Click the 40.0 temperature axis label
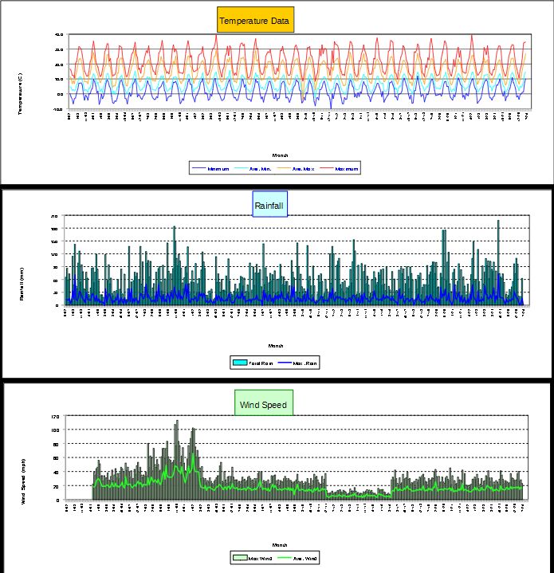 coord(59,34)
